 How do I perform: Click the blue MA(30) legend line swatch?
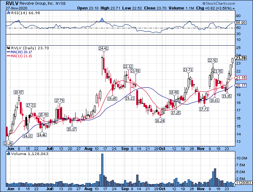click(x=9, y=52)
